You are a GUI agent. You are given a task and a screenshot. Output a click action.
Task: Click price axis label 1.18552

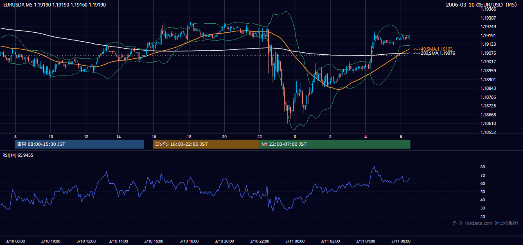(488, 132)
